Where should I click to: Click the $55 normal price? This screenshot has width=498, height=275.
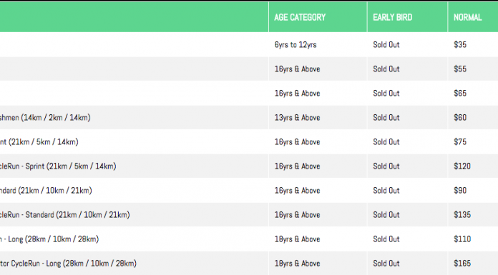click(x=460, y=69)
